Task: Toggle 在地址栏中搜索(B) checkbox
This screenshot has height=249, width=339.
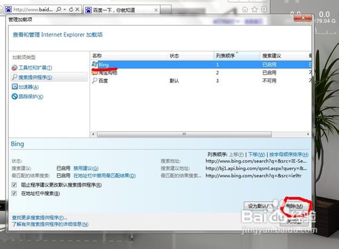Action: coord(14,194)
